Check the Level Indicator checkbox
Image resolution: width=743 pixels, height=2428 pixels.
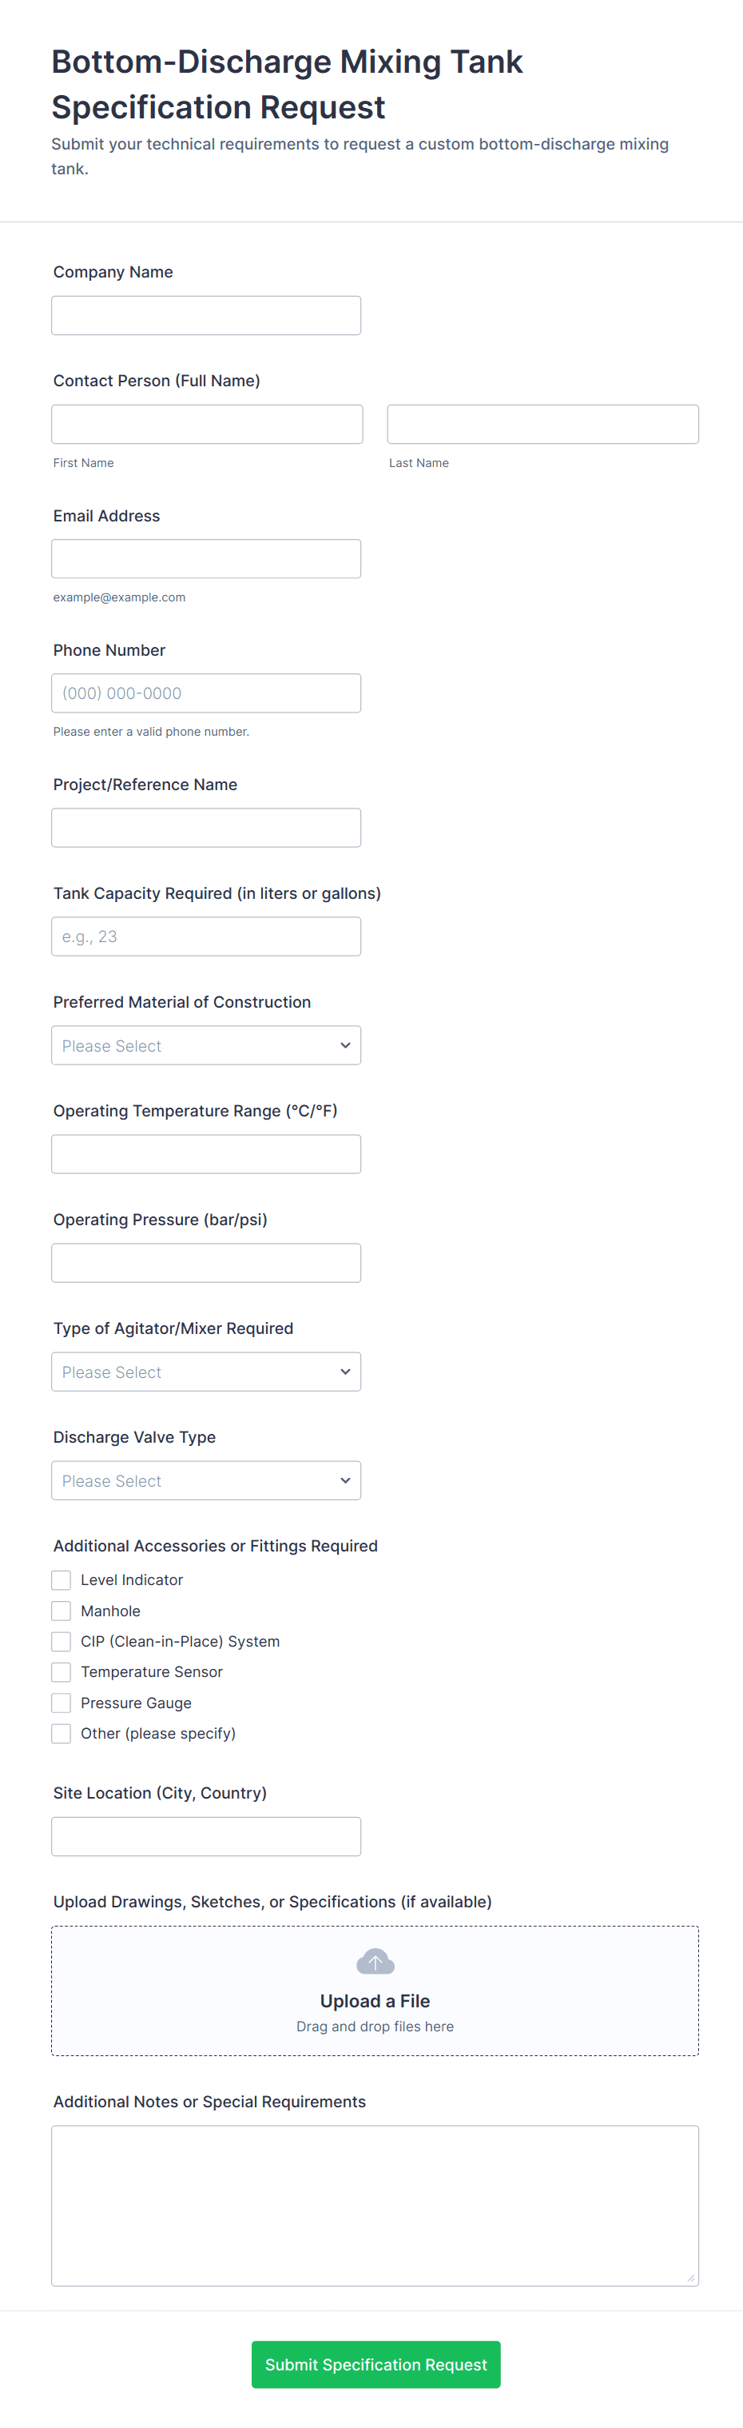click(x=62, y=1579)
